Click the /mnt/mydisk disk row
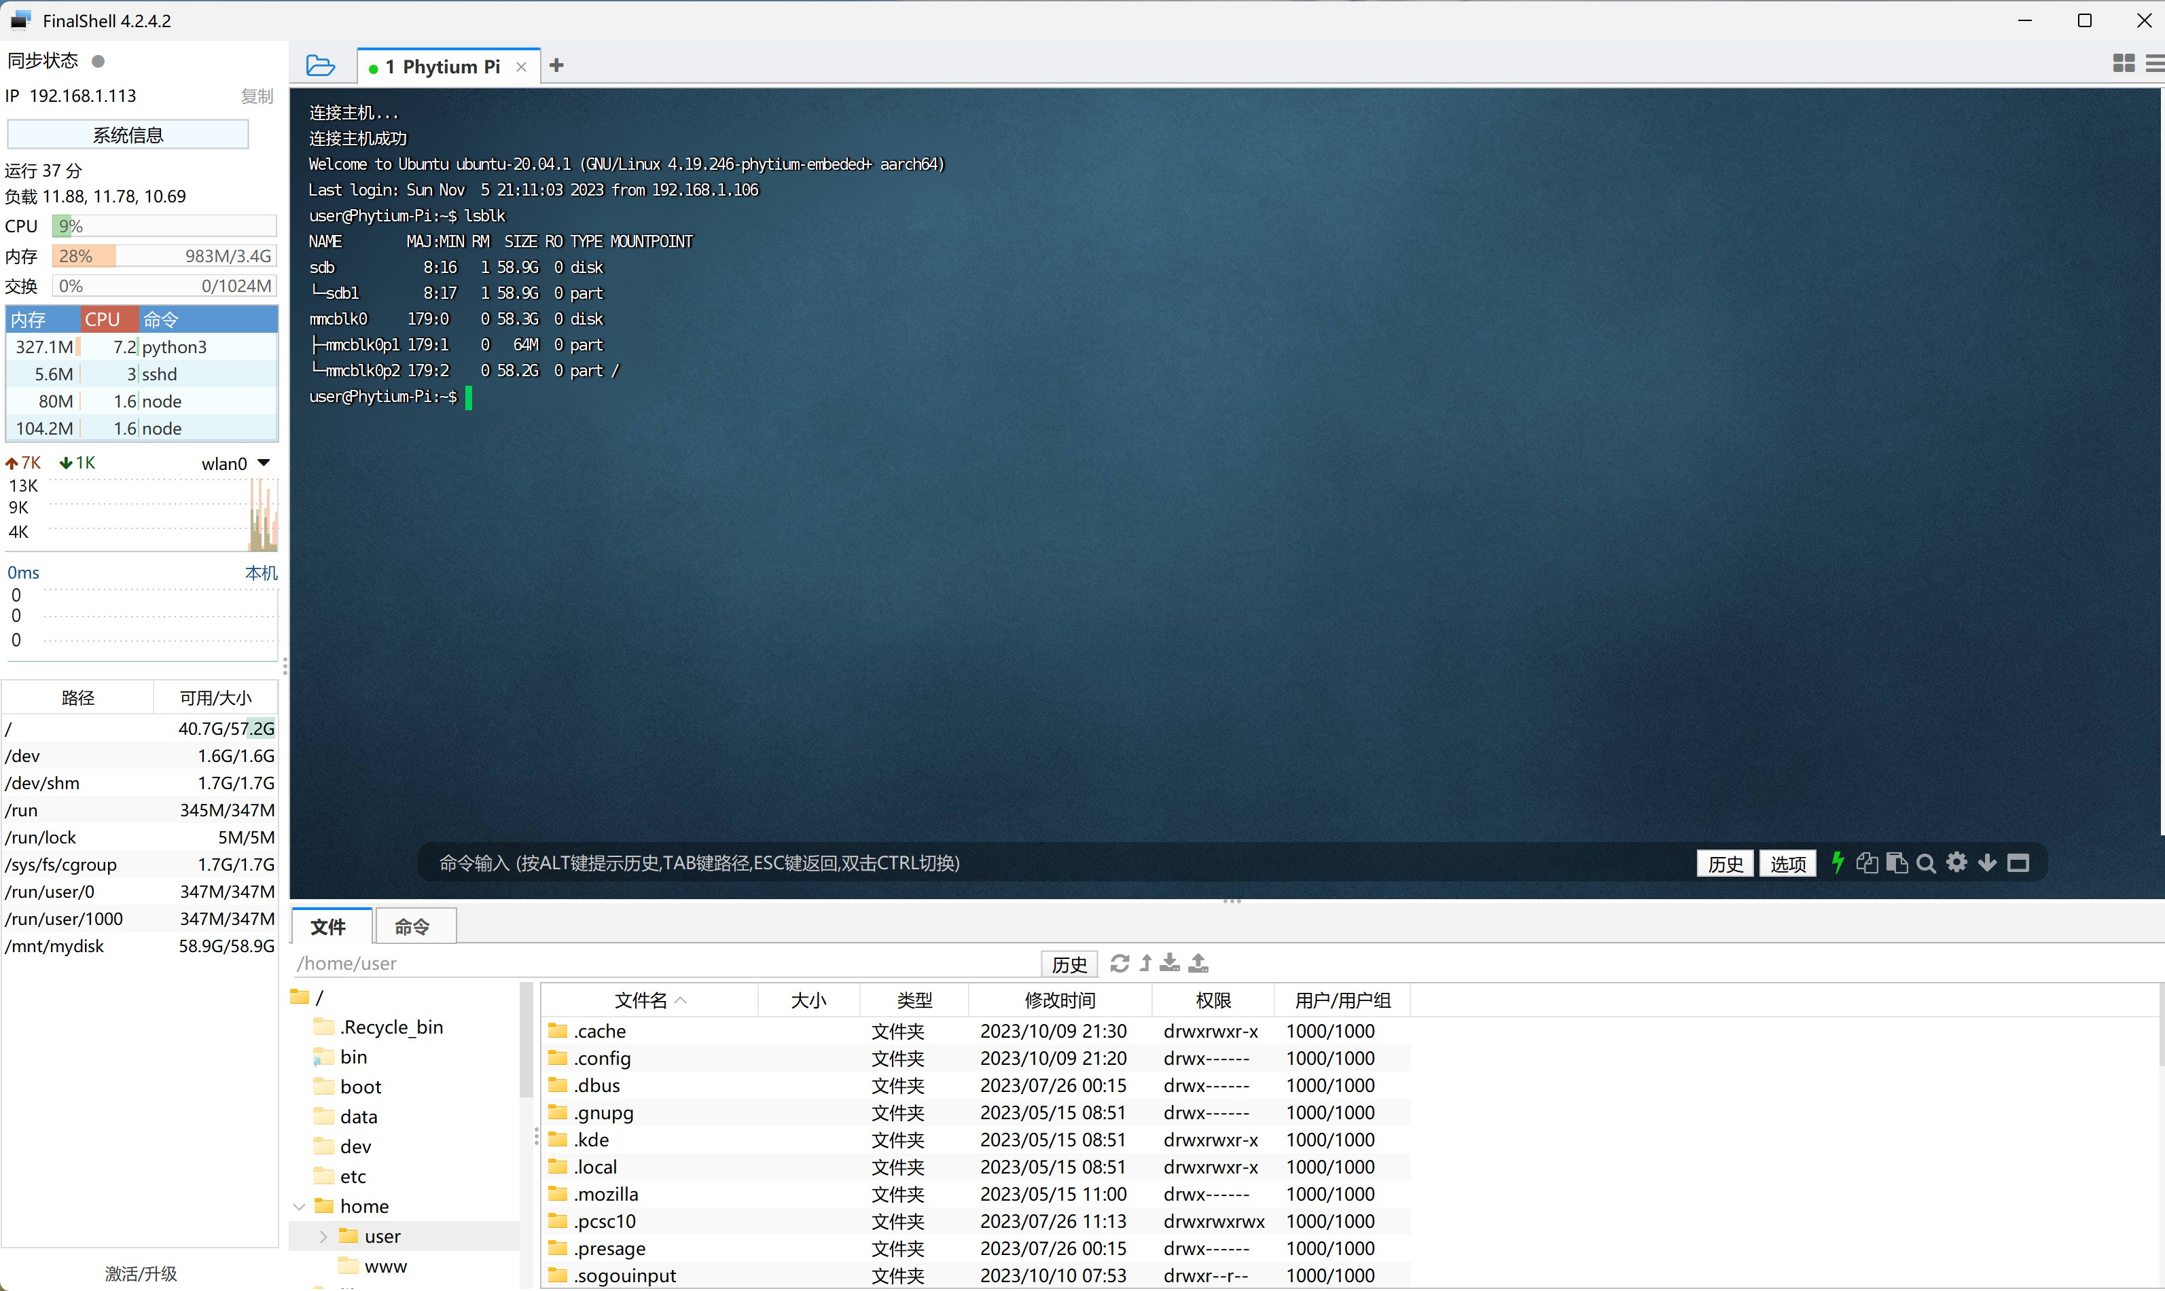Viewport: 2165px width, 1291px height. click(140, 945)
